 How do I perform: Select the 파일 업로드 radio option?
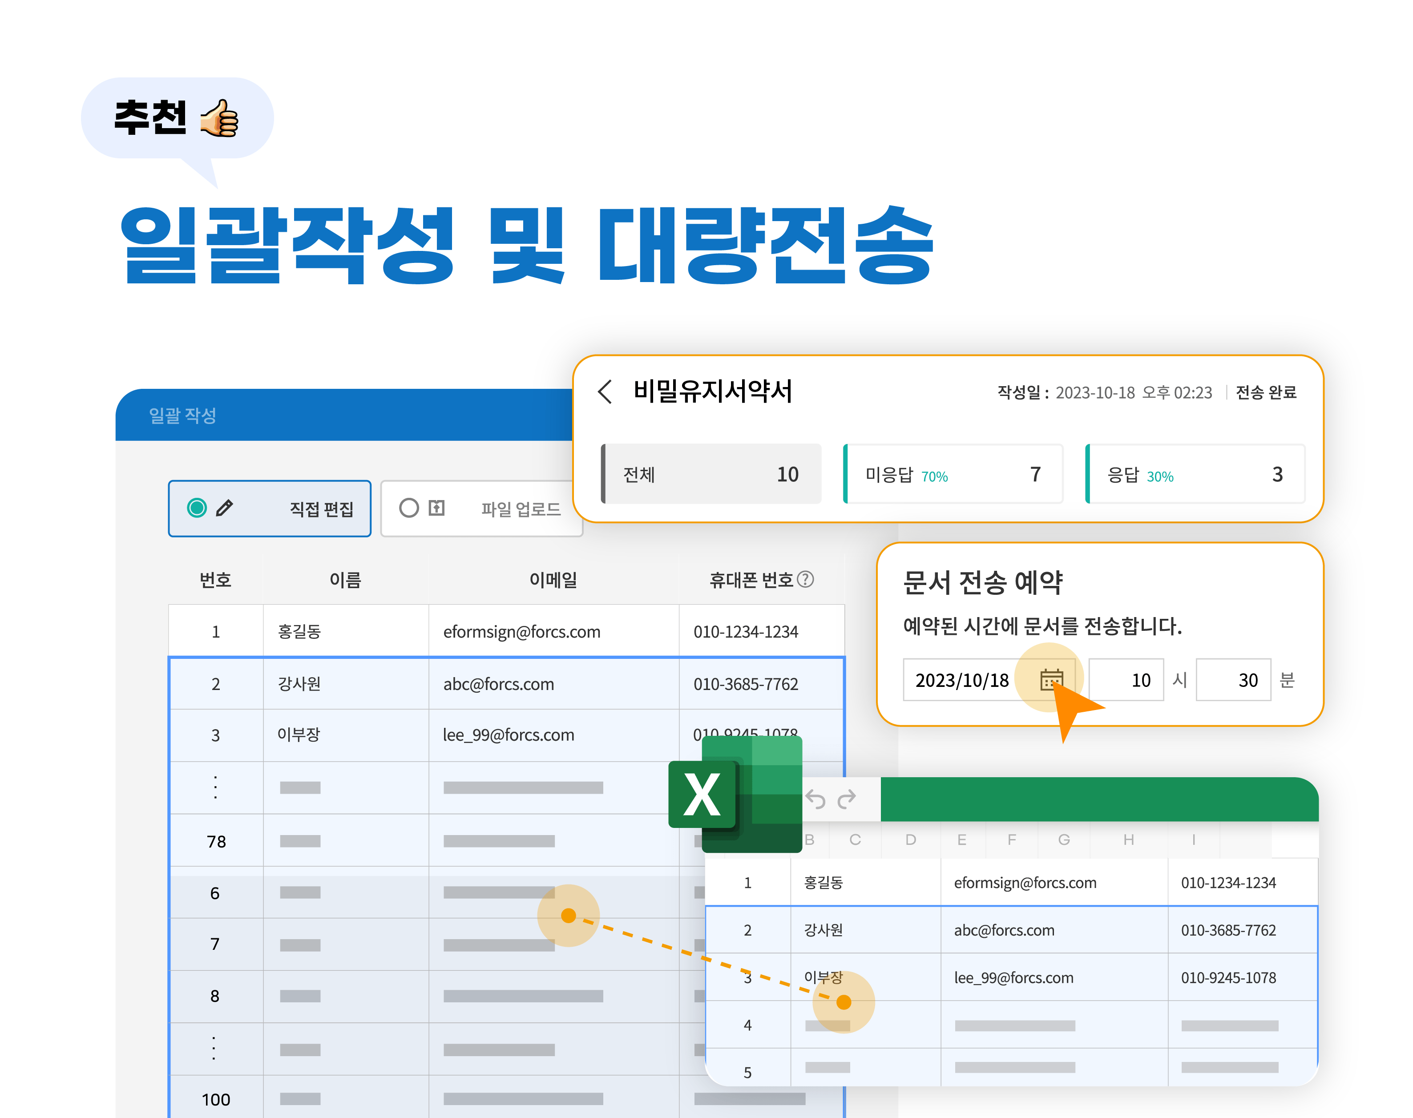[409, 508]
